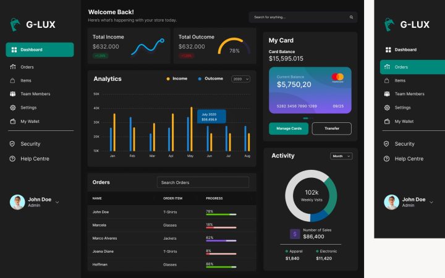
Task: Click the card carousel indicator dot
Action: [306, 118]
